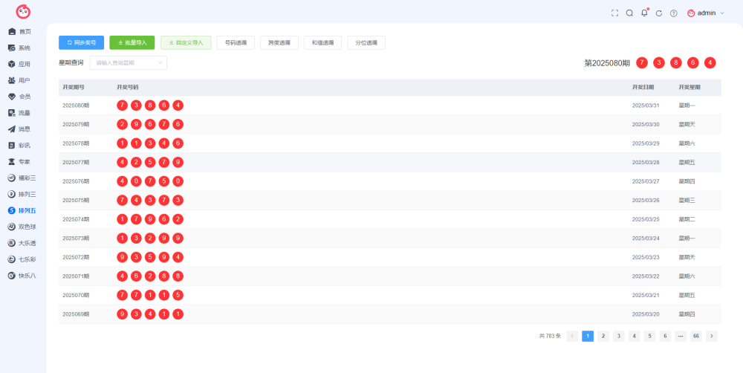Select row 2025080期 period cell

76,106
